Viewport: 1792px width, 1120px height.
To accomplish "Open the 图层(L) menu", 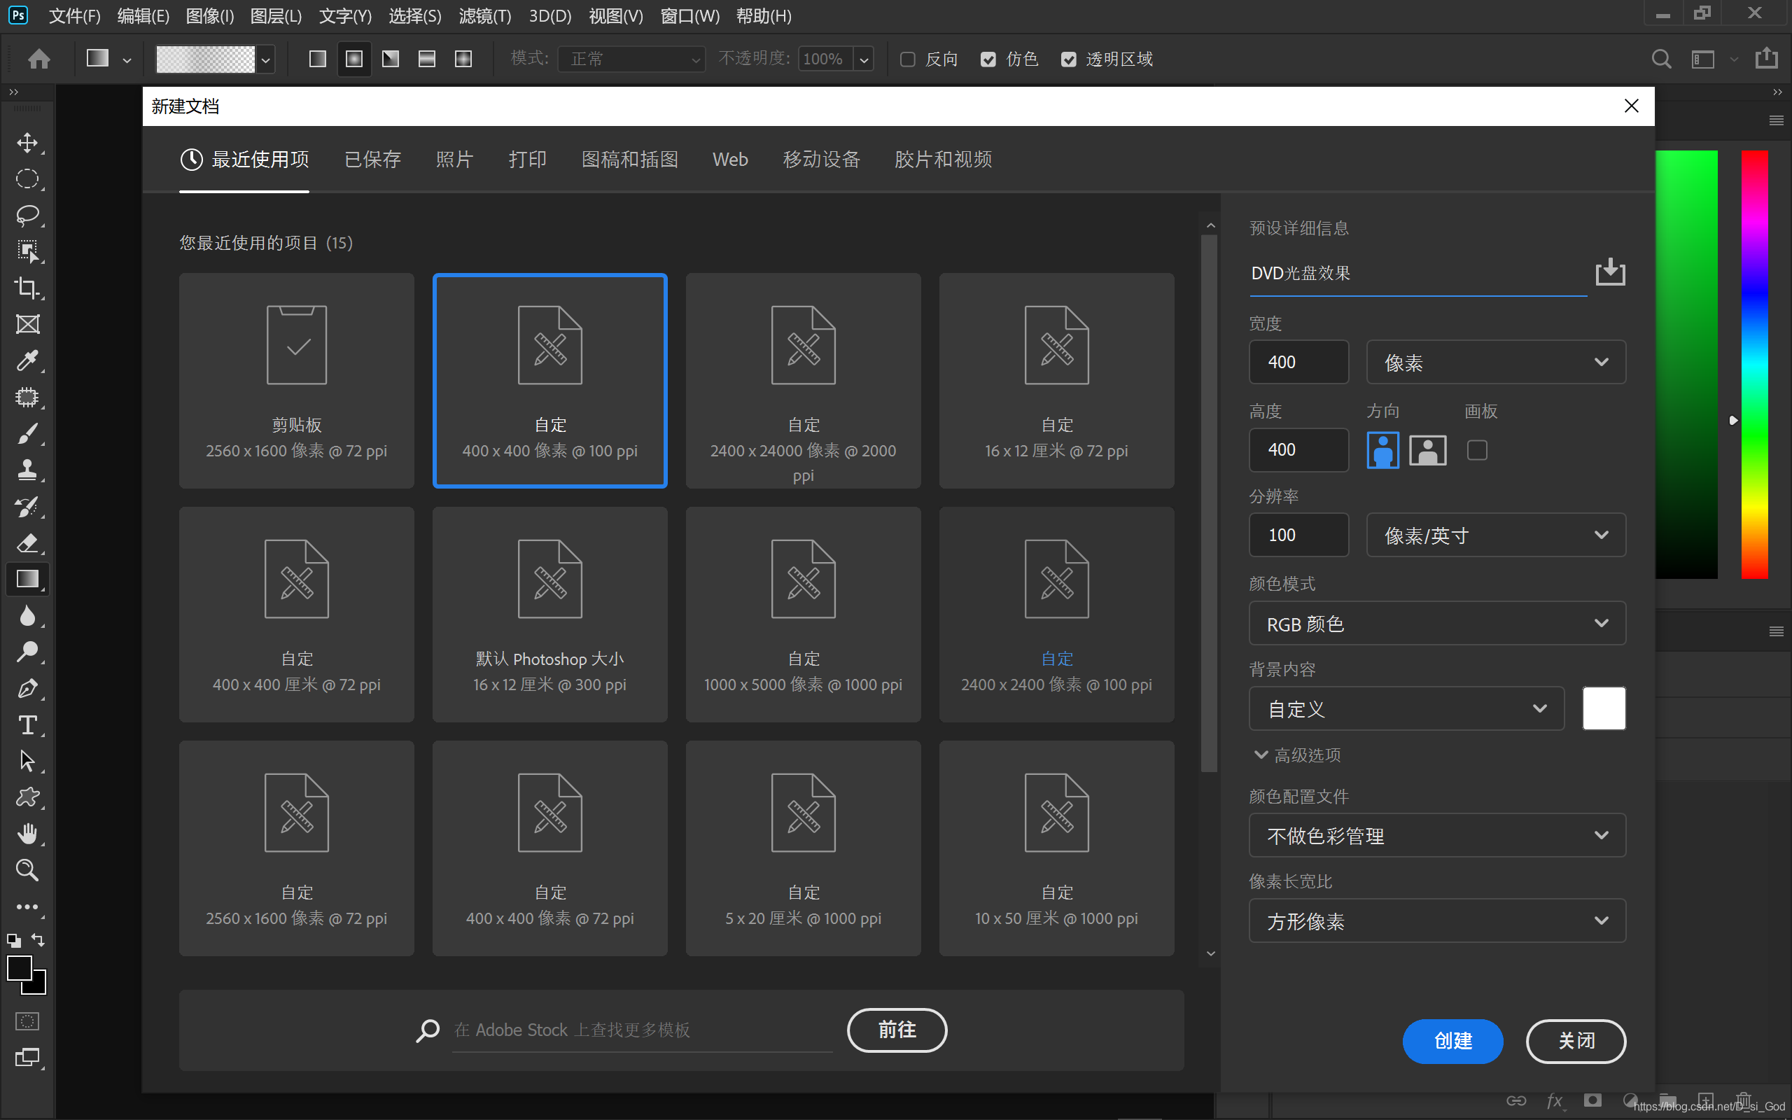I will pos(276,15).
